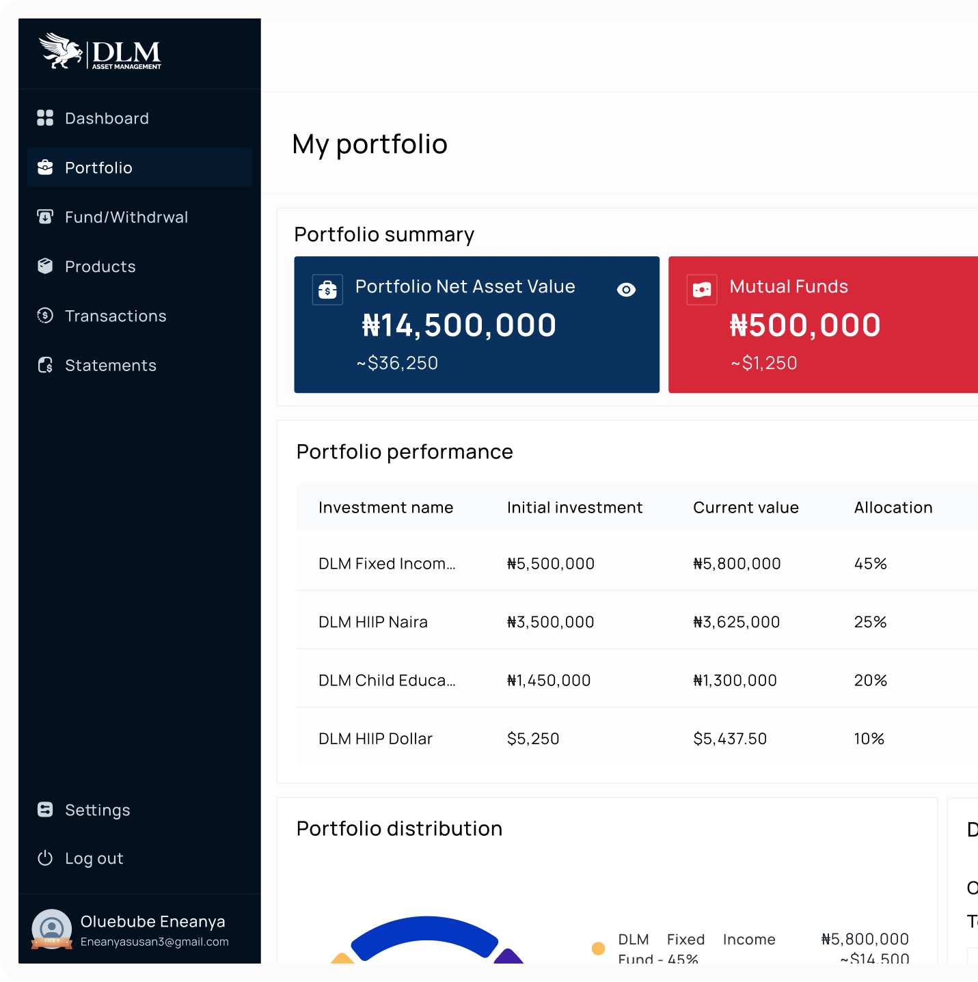Click the Dashboard grid icon
This screenshot has width=978, height=982.
45,118
